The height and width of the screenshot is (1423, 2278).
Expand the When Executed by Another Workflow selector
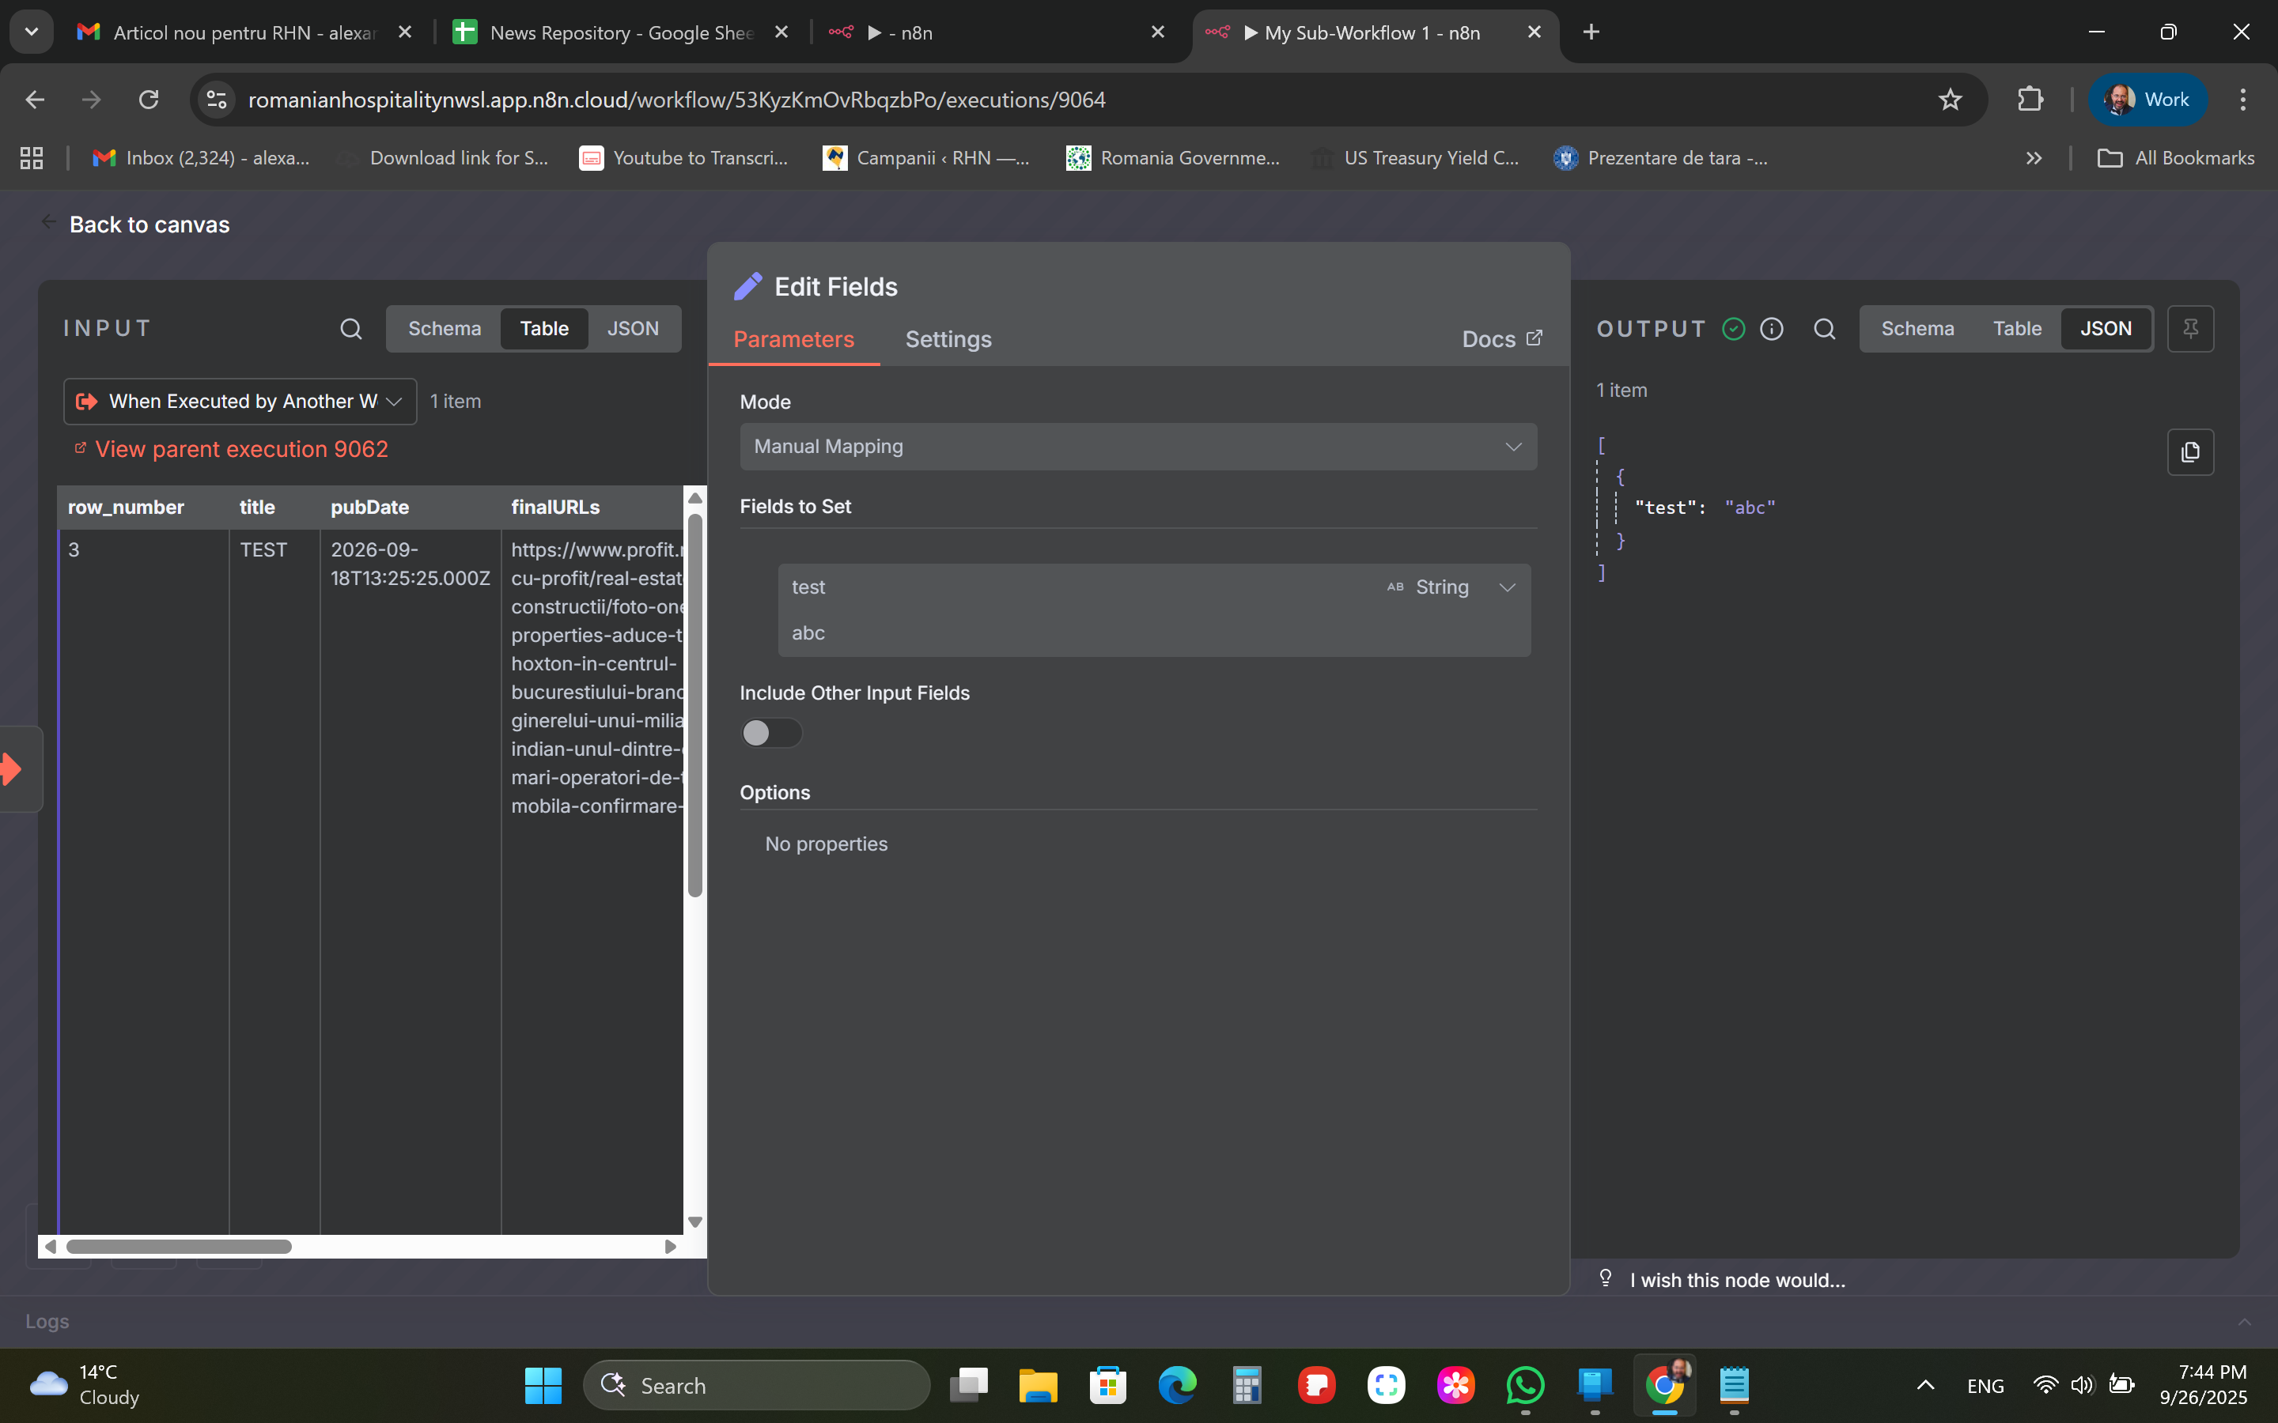pos(240,402)
